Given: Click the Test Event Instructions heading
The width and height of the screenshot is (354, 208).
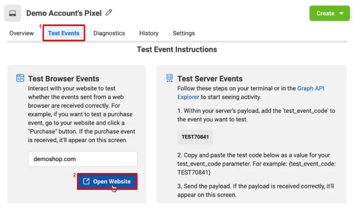Looking at the screenshot, I should [177, 49].
